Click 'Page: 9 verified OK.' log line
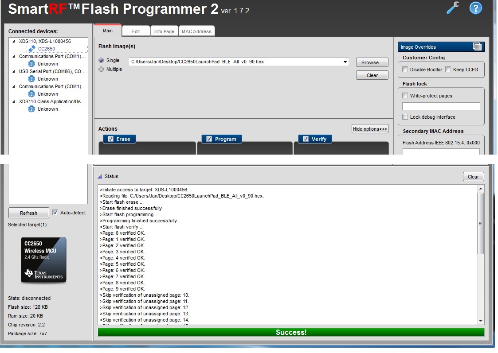498x353 pixels. click(x=122, y=289)
